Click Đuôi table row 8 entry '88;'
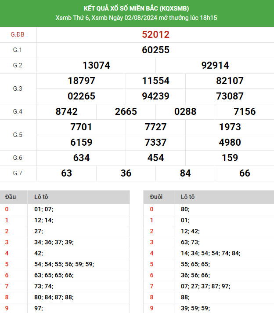The width and height of the screenshot is (274, 313). (185, 297)
